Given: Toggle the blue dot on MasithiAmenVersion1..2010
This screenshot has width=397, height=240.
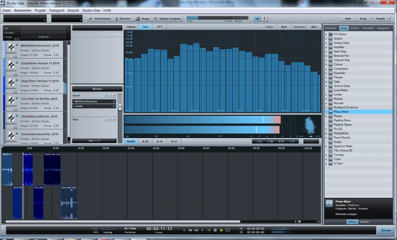Looking at the screenshot, I should click(x=17, y=45).
